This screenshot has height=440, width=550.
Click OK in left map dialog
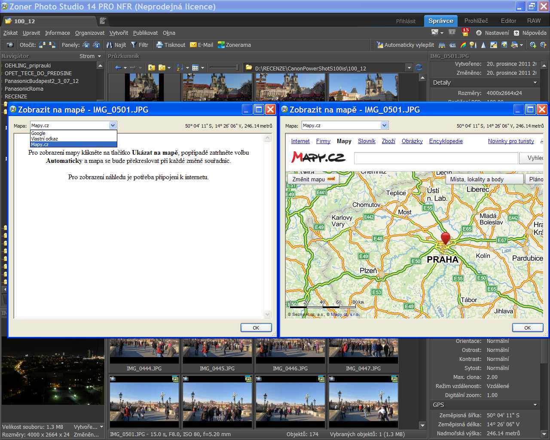[256, 327]
